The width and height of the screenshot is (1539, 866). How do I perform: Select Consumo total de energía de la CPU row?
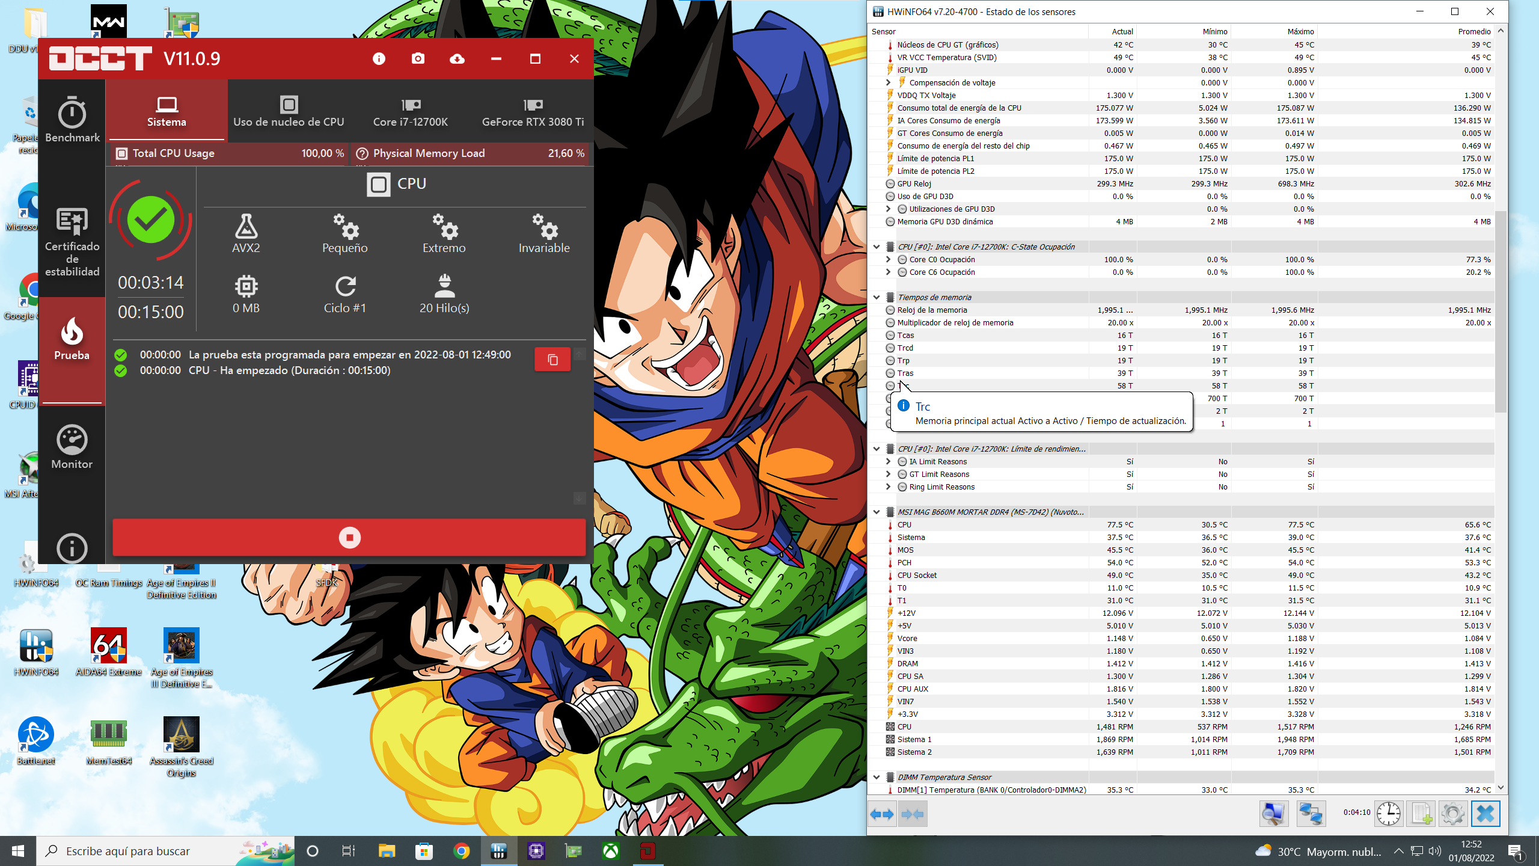[x=1182, y=108]
